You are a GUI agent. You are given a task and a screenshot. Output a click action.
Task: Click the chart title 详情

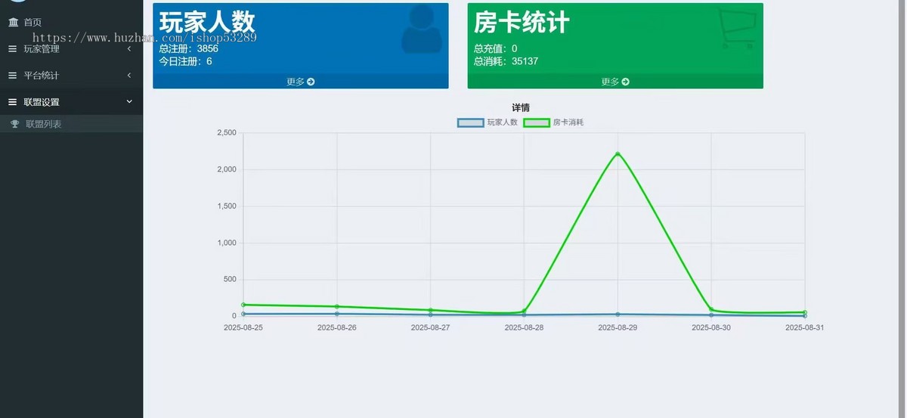tap(521, 108)
